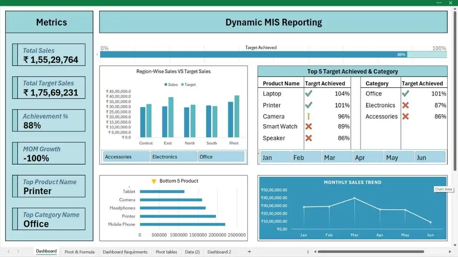Open the Pivot tables sheet tab
The image size is (458, 257).
click(166, 252)
